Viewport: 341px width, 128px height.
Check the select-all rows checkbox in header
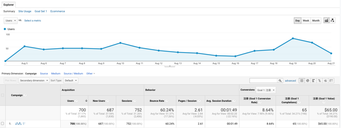(3, 95)
